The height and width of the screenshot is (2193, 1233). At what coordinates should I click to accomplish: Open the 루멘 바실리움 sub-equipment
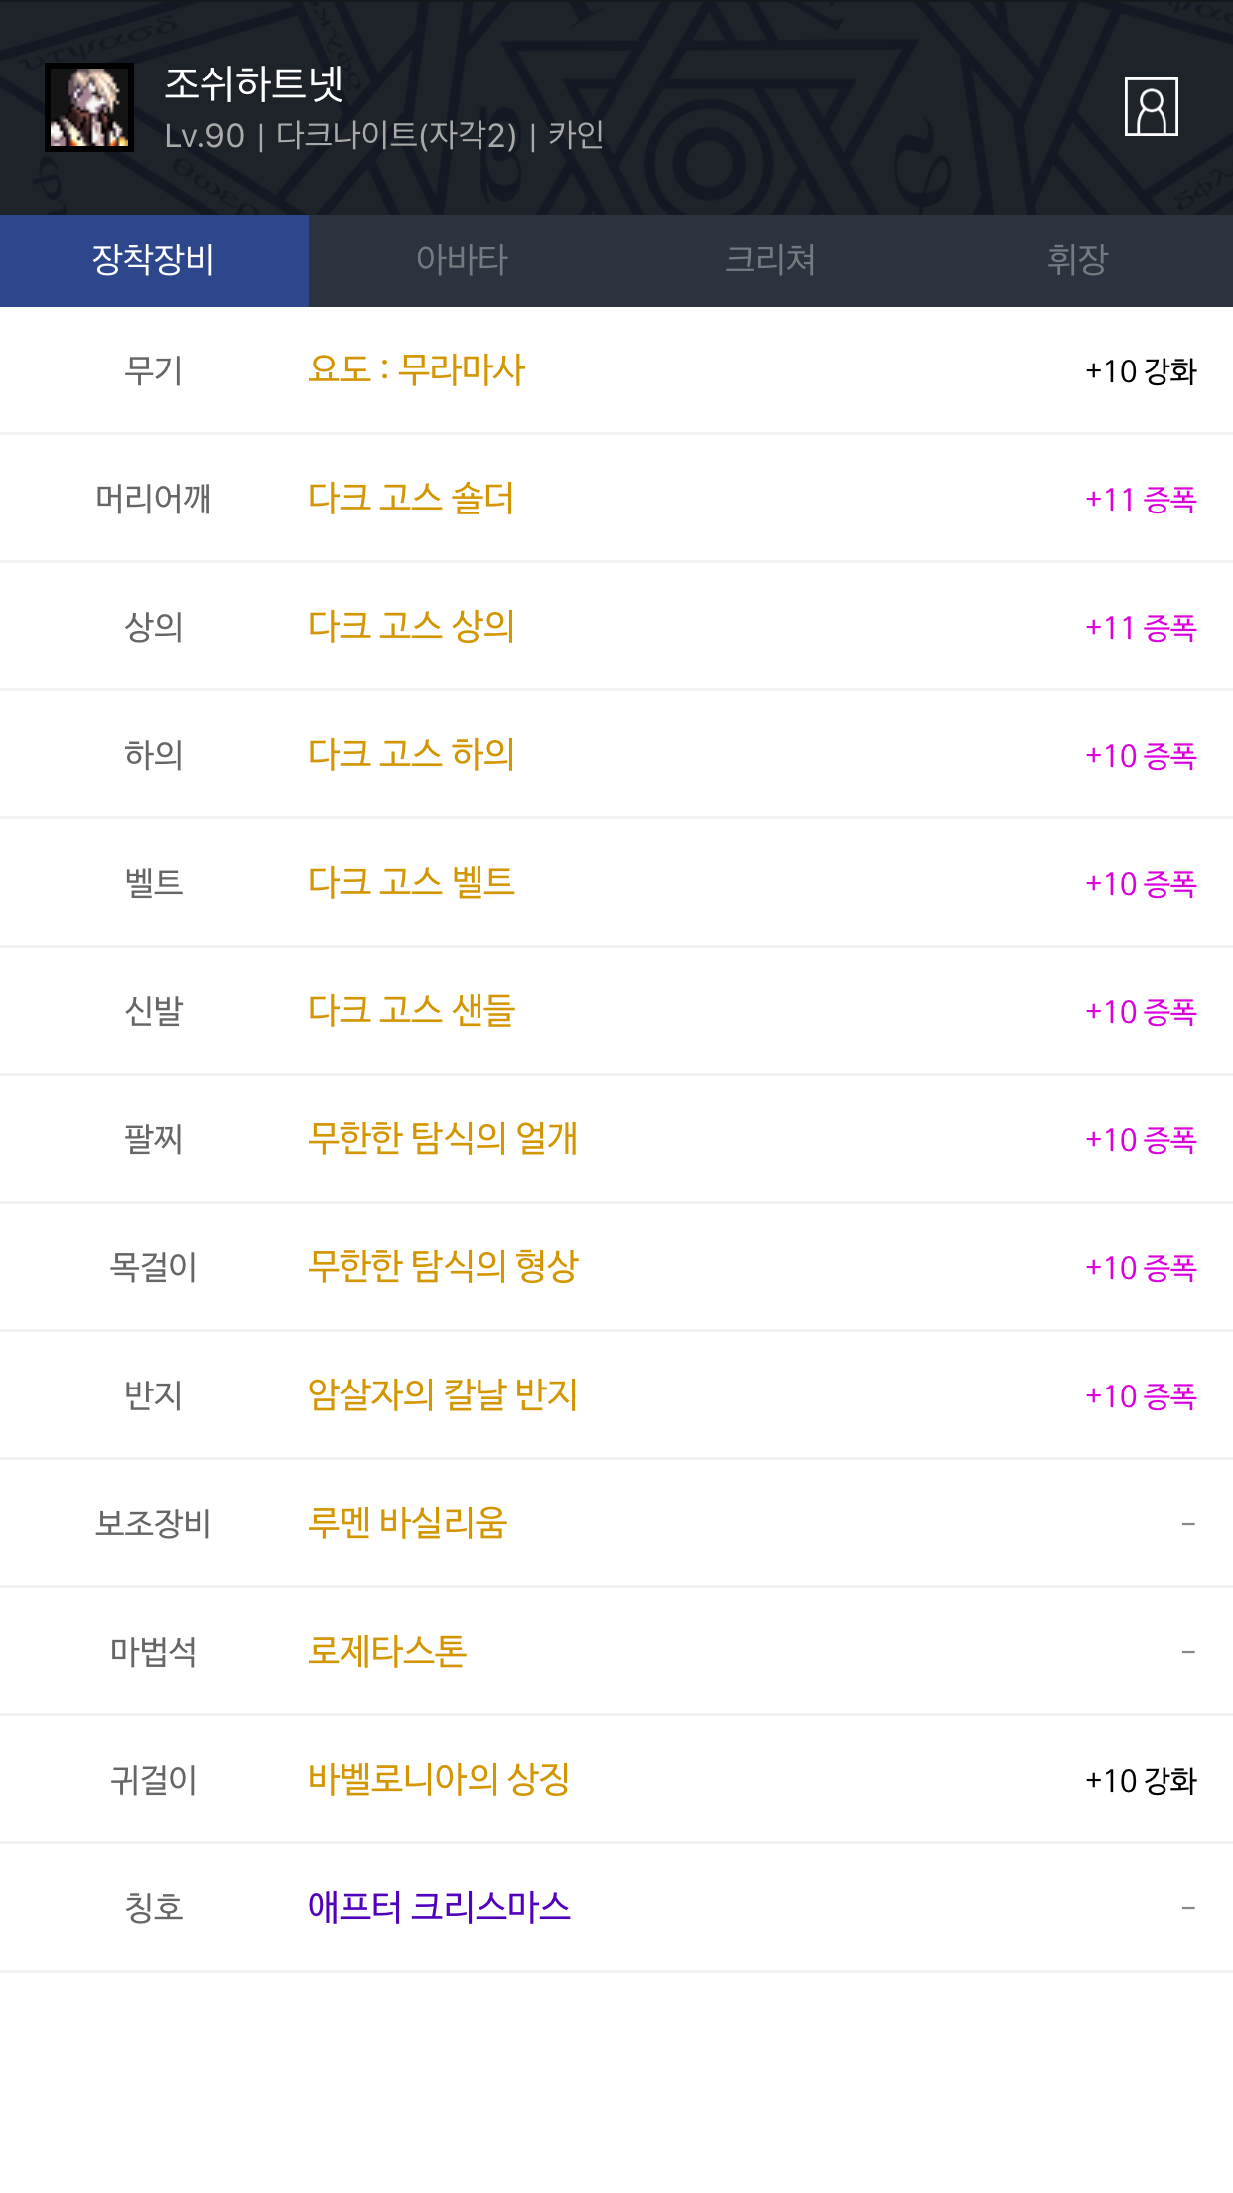tap(407, 1523)
